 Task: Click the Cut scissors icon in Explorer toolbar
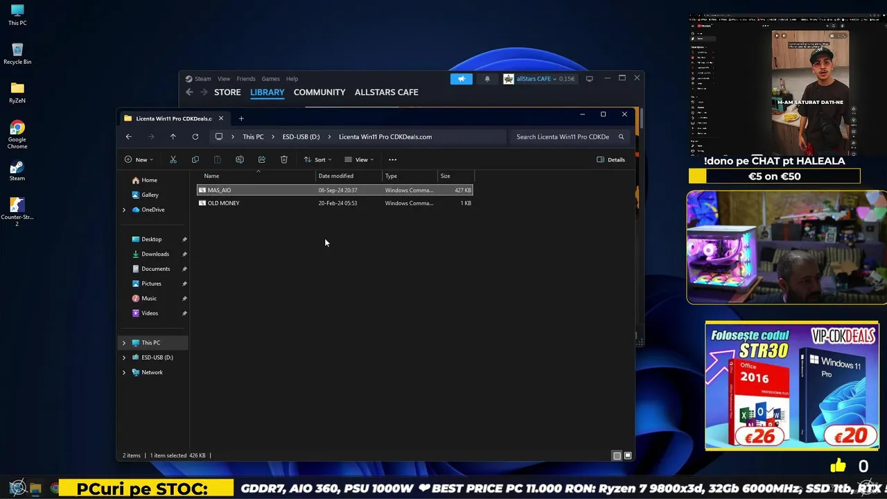(173, 159)
